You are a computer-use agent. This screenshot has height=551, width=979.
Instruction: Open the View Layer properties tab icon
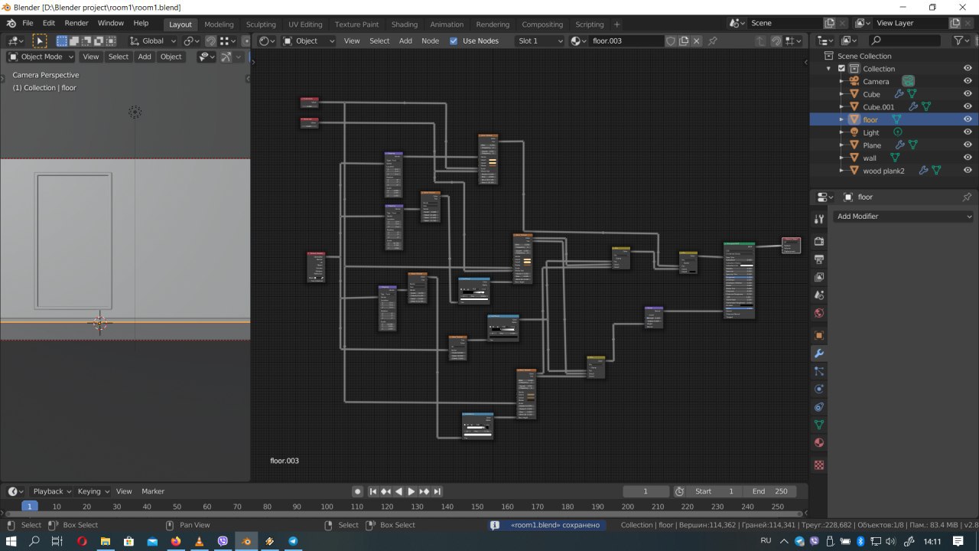[x=819, y=277]
